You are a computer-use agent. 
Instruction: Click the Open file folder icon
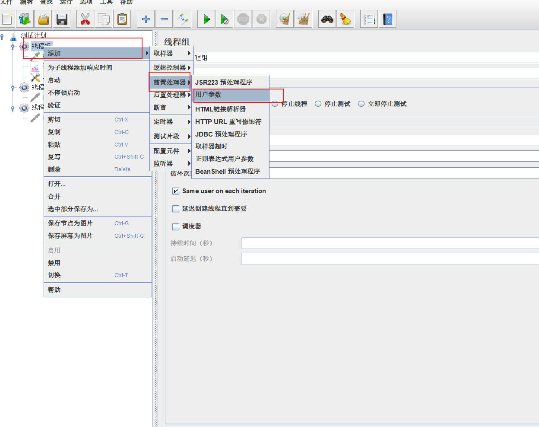[43, 19]
